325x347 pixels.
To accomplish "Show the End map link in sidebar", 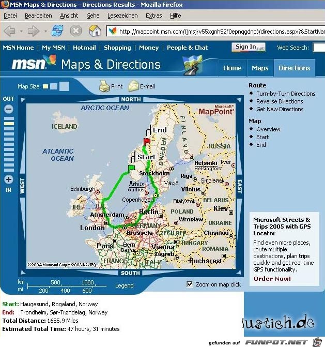I will coord(261,145).
